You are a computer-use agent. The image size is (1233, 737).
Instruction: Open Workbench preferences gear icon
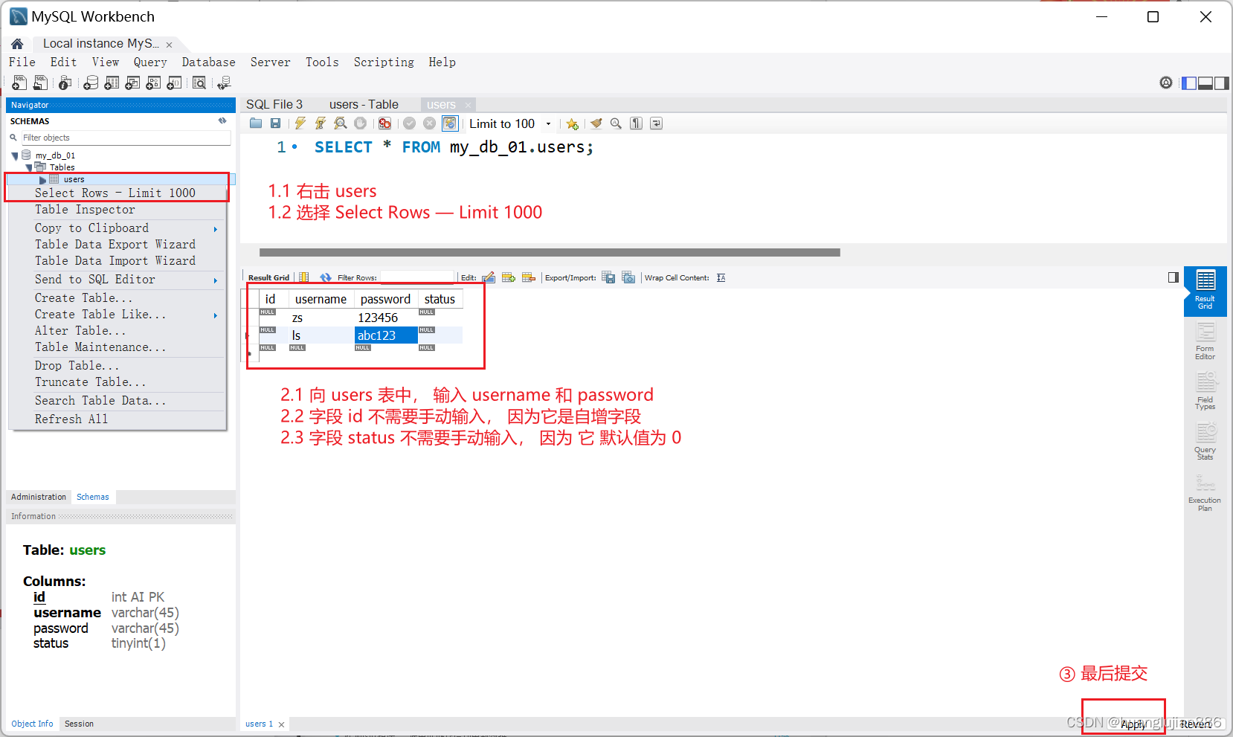coord(1166,83)
